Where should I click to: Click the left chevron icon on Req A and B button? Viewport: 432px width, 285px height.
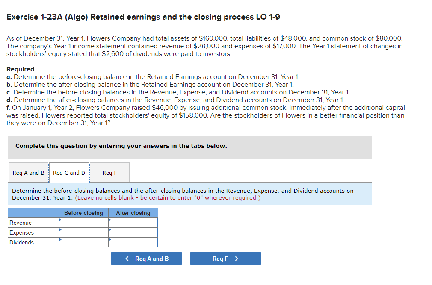(126, 258)
